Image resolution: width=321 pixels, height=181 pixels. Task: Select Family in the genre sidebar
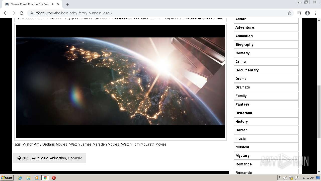tap(266, 96)
